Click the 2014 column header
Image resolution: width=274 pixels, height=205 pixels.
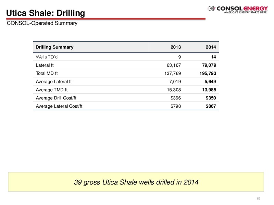[x=211, y=47]
